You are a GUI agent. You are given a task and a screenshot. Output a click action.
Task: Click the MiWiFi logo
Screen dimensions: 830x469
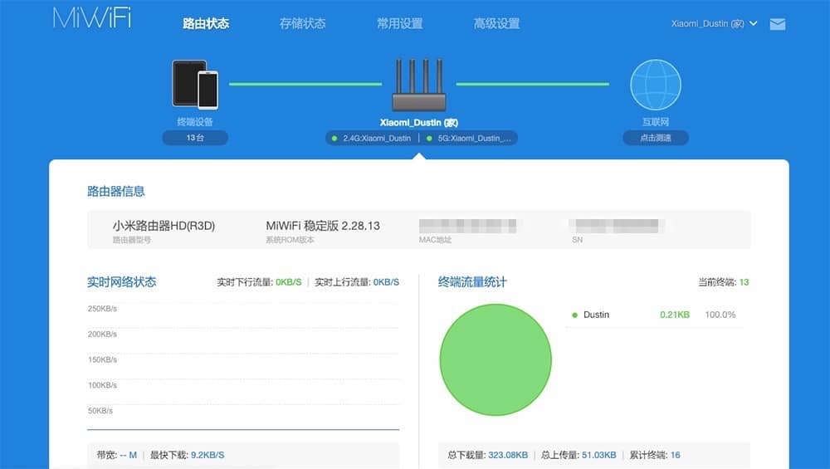coord(91,18)
